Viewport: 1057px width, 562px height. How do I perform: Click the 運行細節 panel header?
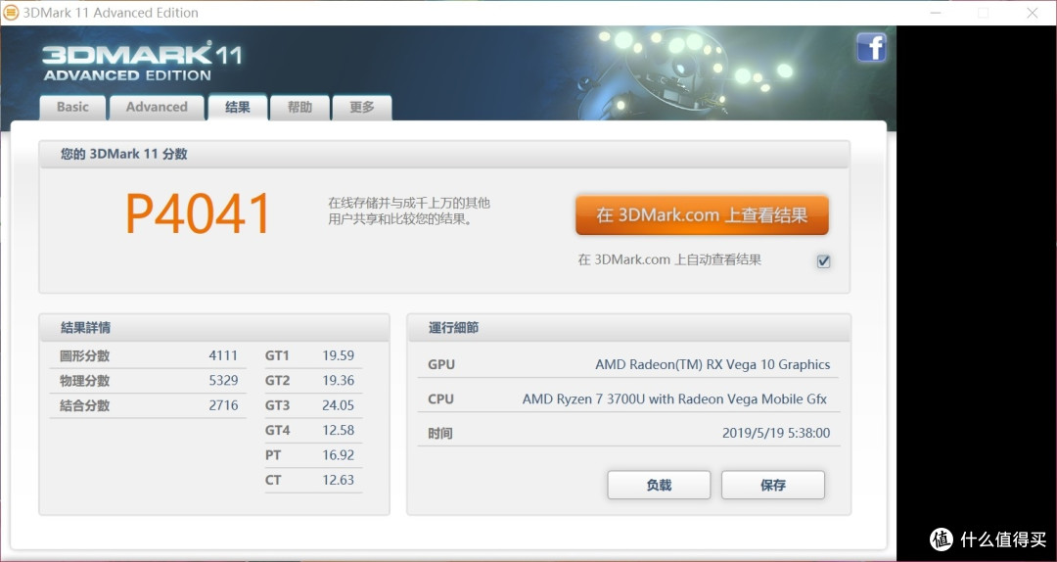click(x=629, y=328)
